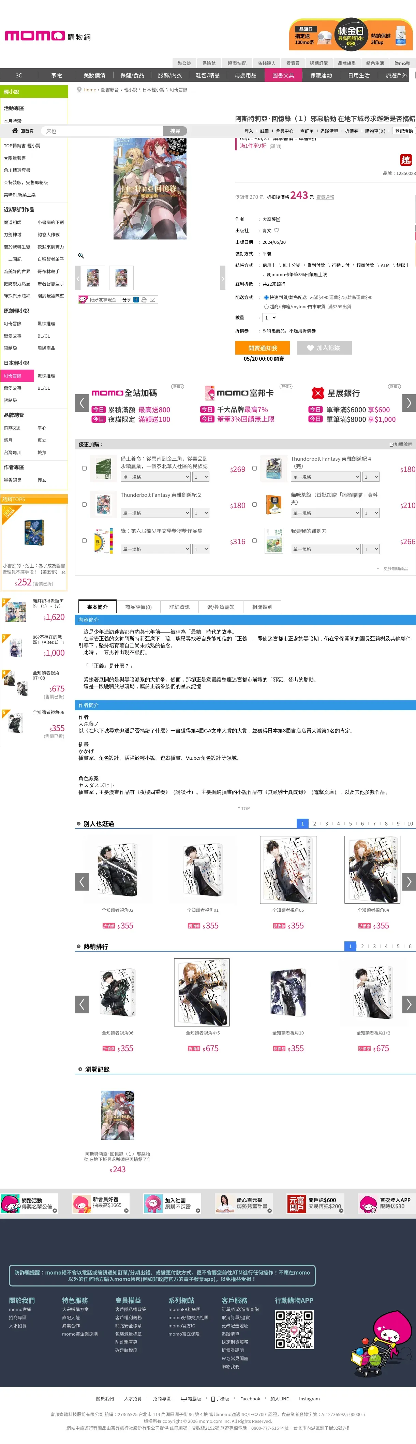
Task: Click the 詳情 badge beside momo全站加碼
Action: click(x=178, y=387)
